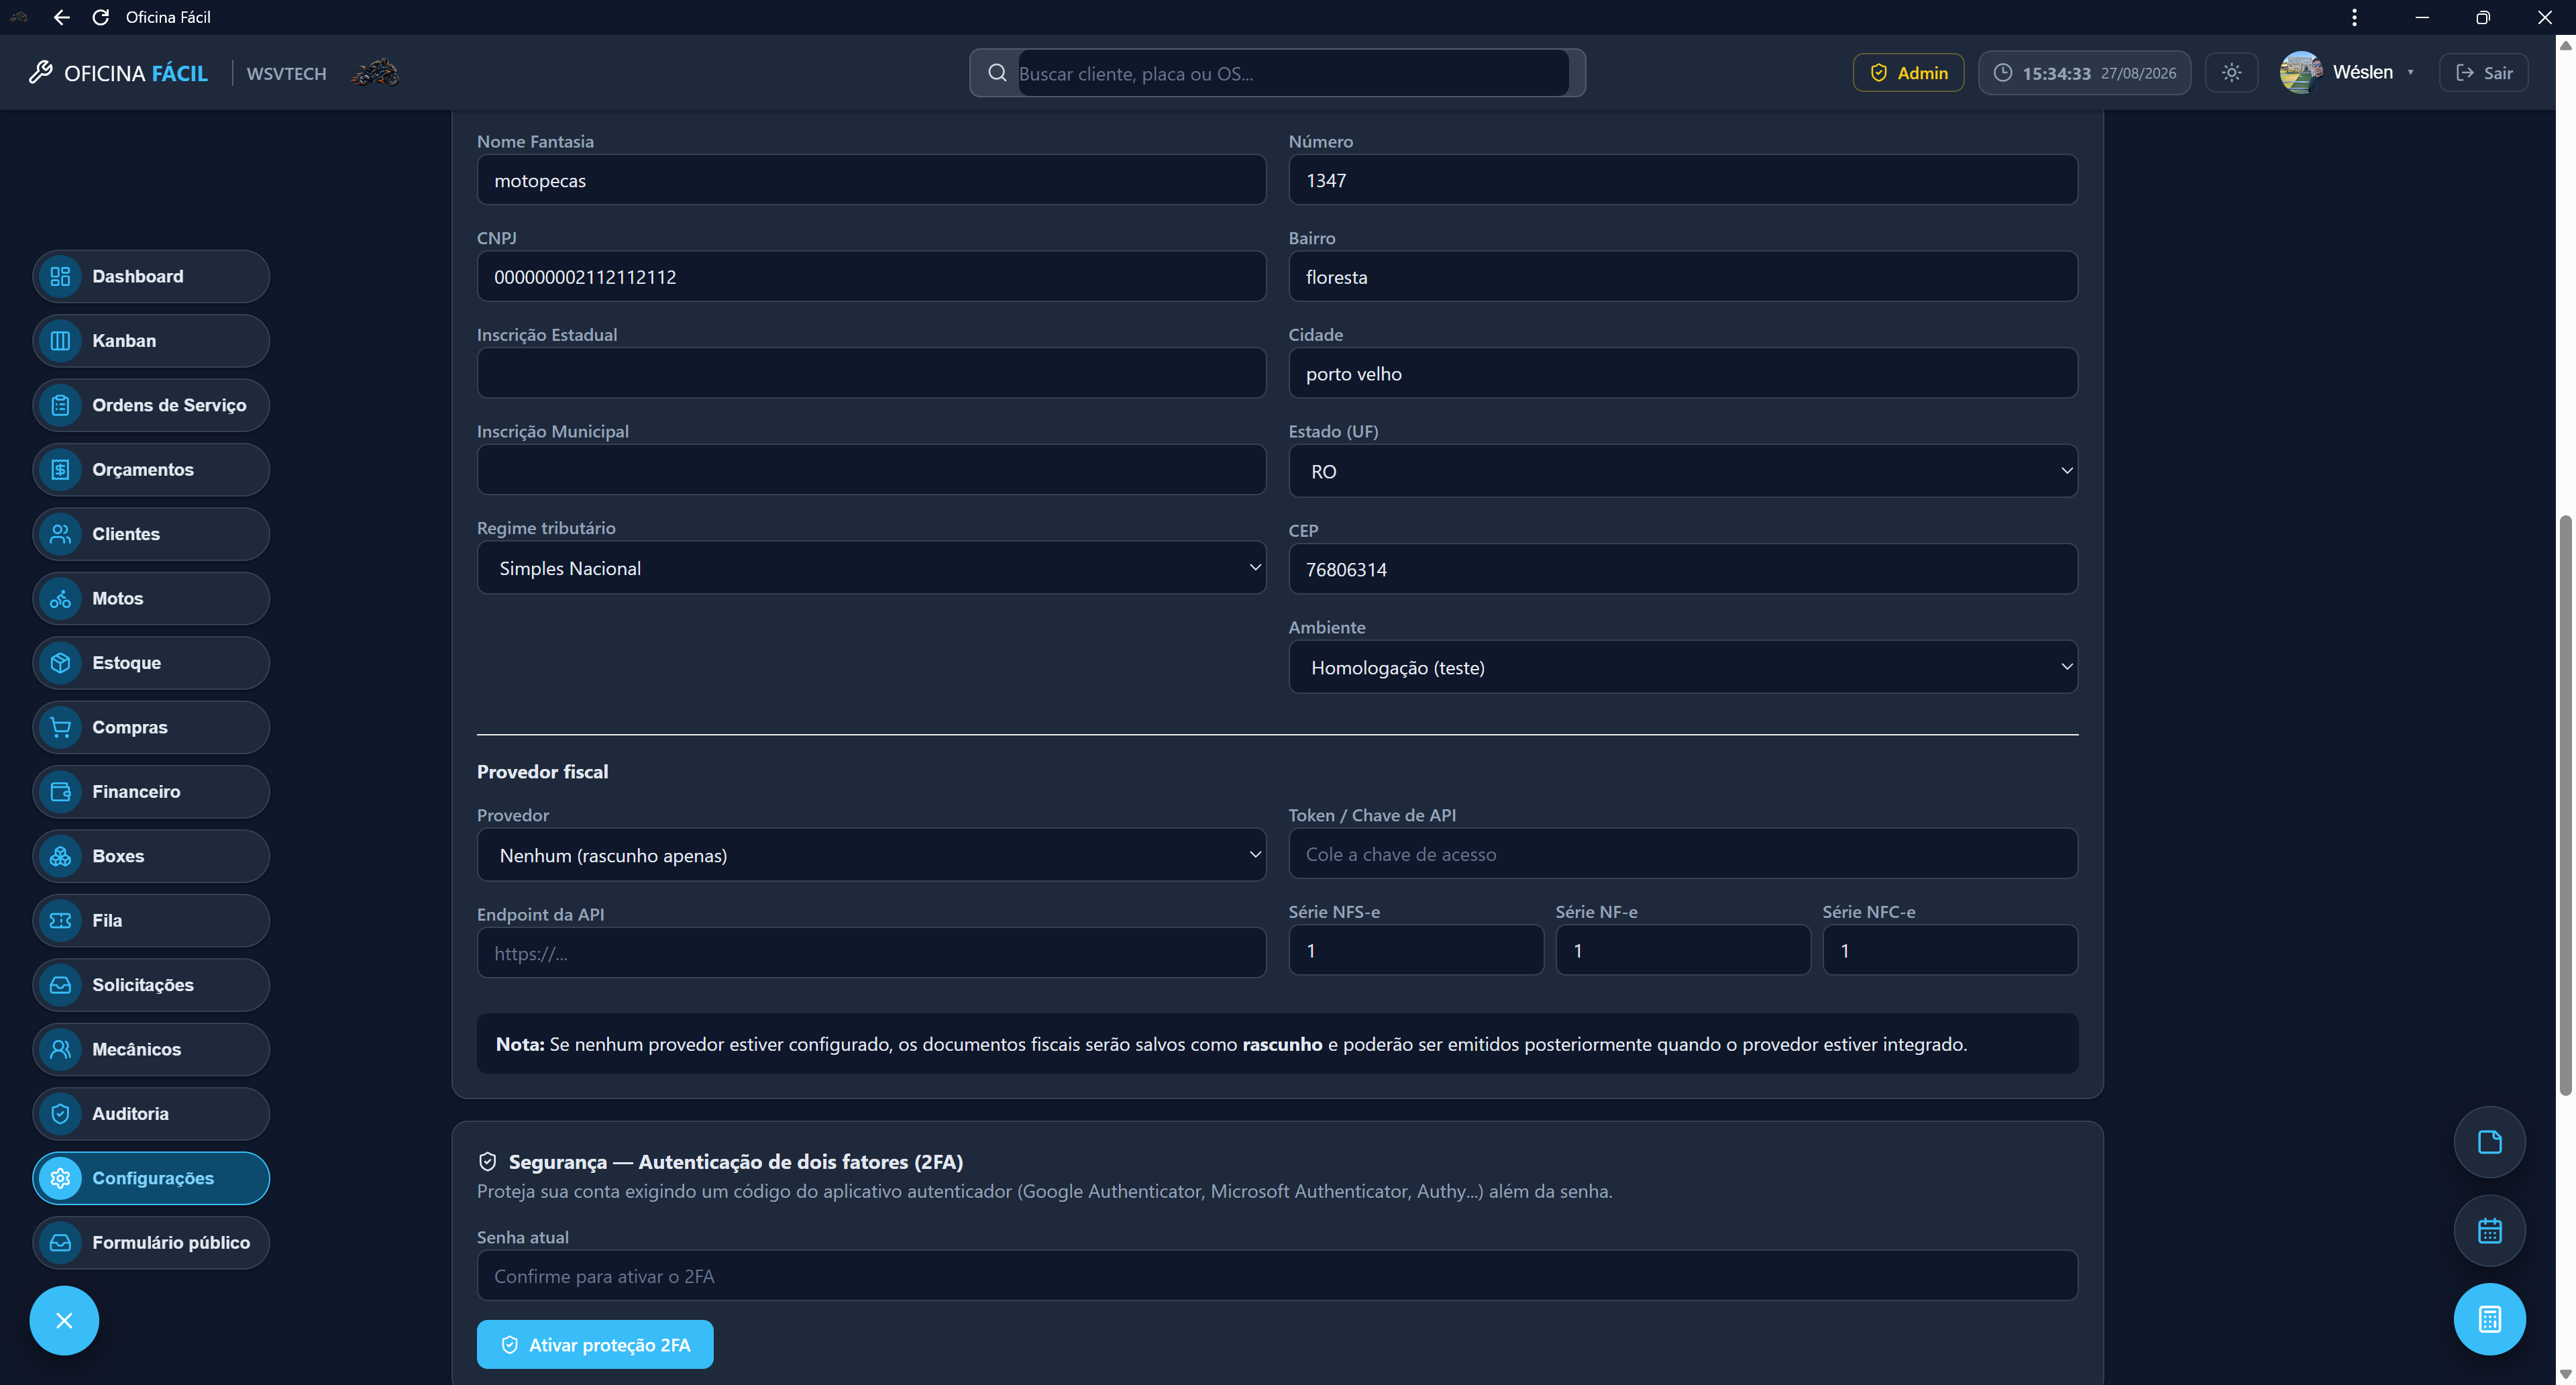The width and height of the screenshot is (2576, 1385).
Task: Open Fila in the sidebar
Action: coord(151,921)
